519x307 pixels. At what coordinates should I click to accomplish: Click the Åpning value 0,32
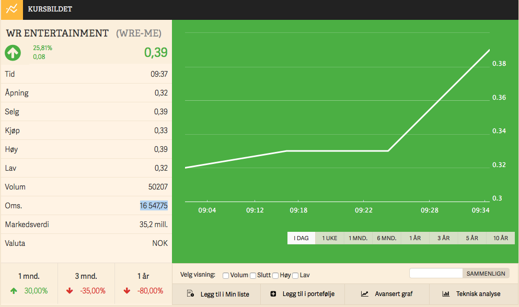[161, 93]
